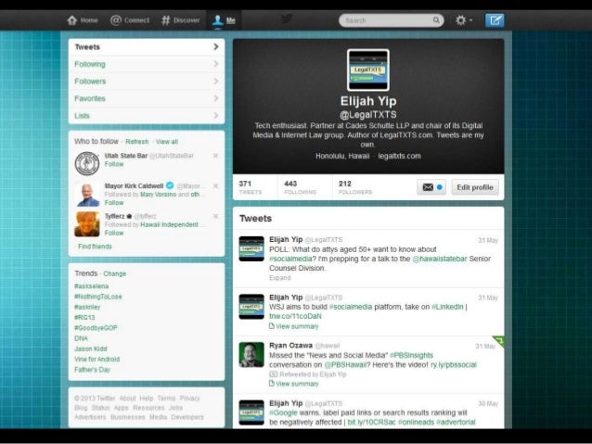Screen dimensions: 592x444
Task: Click Ryan Ozawa's avatar
Action: coord(251,355)
